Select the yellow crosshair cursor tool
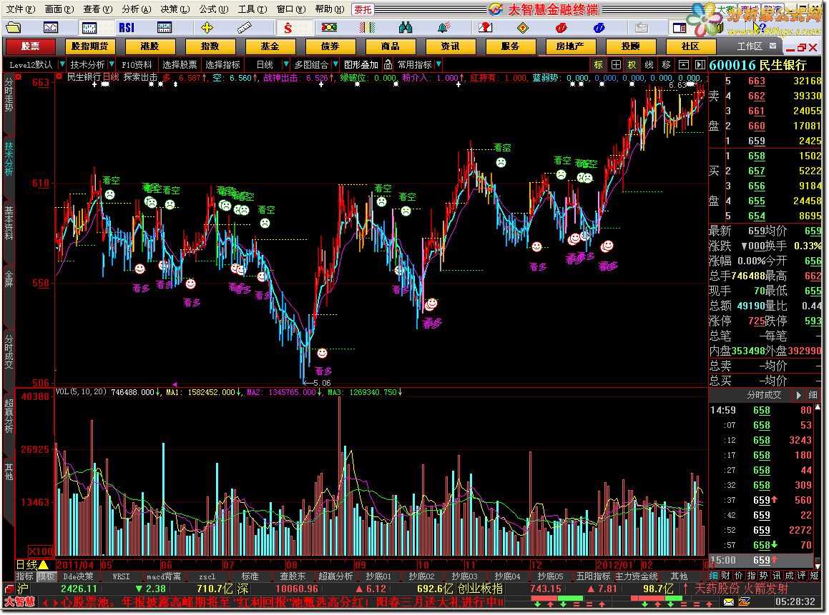The height and width of the screenshot is (615, 829). pyautogui.click(x=207, y=27)
